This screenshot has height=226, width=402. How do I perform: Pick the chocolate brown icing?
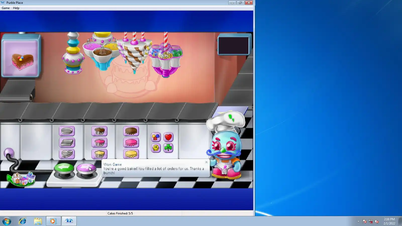131,131
